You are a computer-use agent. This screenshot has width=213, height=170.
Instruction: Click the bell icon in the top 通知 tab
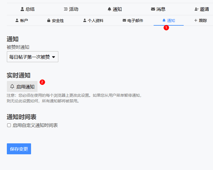[109, 9]
